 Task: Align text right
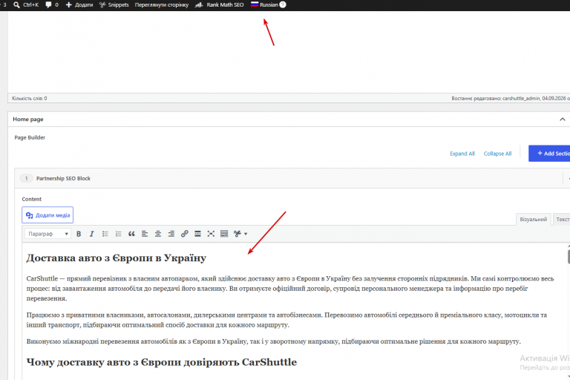171,234
